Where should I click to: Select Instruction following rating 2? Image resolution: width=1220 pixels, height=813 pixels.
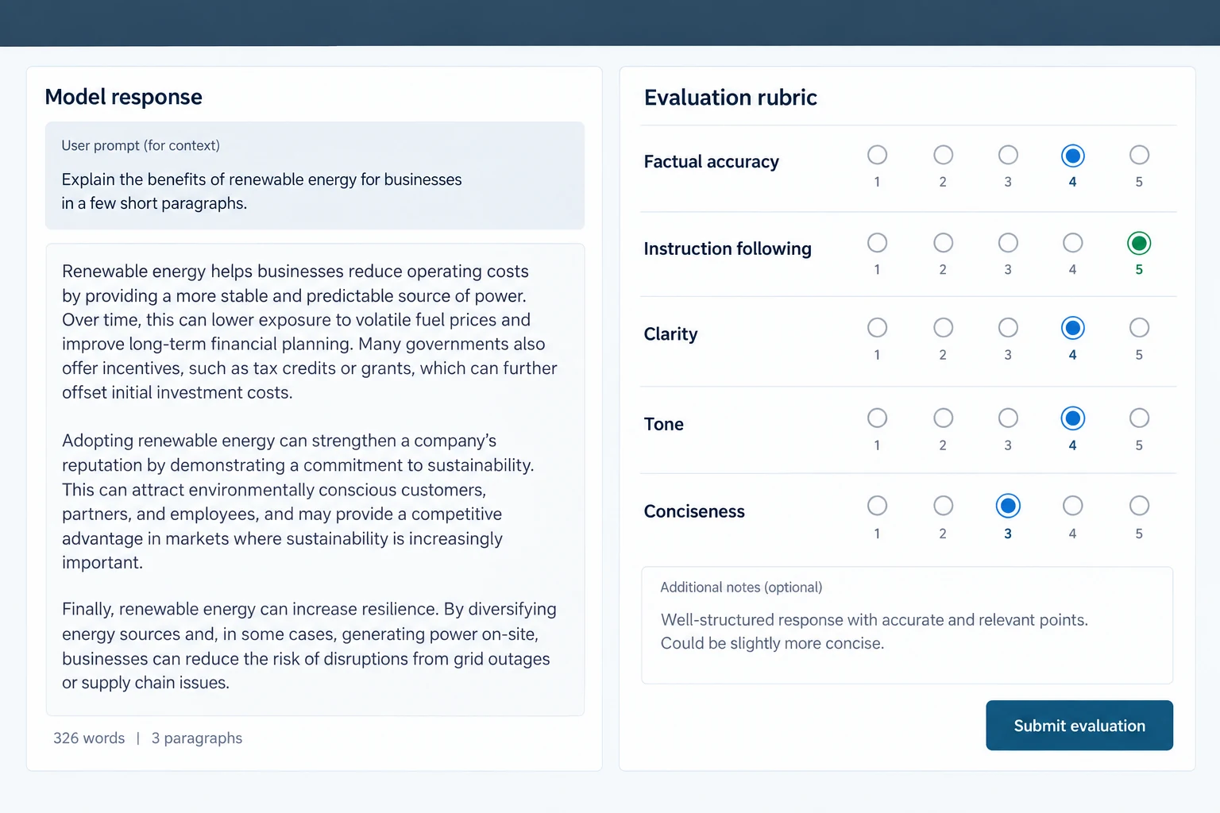(x=943, y=243)
